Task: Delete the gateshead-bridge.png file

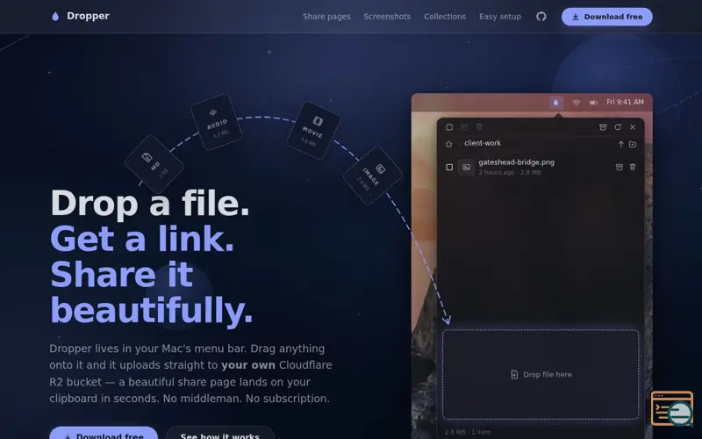Action: (633, 167)
